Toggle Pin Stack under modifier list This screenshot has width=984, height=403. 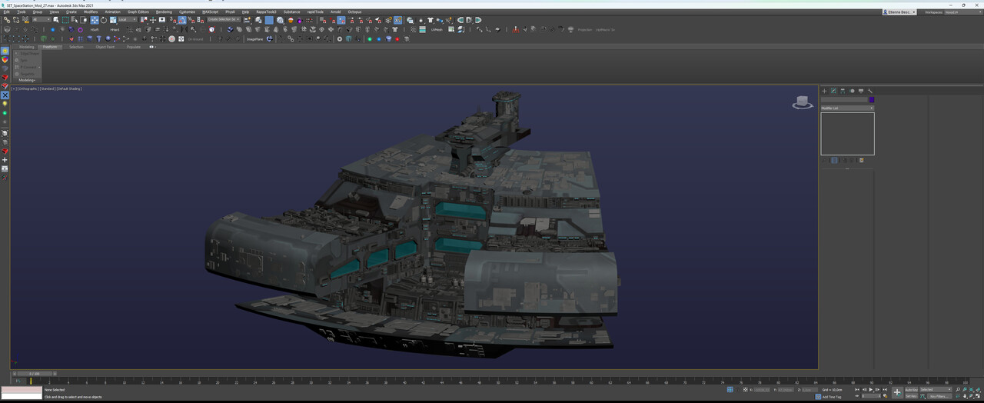(x=825, y=161)
